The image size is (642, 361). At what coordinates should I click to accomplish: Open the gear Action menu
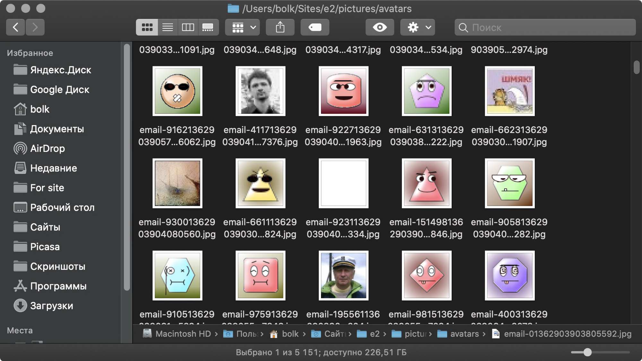[x=418, y=27]
